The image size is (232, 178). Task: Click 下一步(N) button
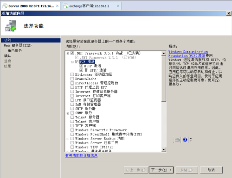click(161, 170)
